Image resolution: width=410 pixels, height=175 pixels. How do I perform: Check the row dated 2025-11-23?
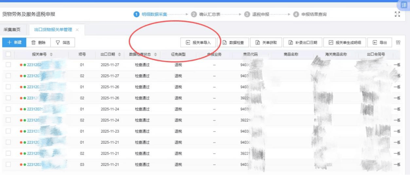click(x=8, y=131)
